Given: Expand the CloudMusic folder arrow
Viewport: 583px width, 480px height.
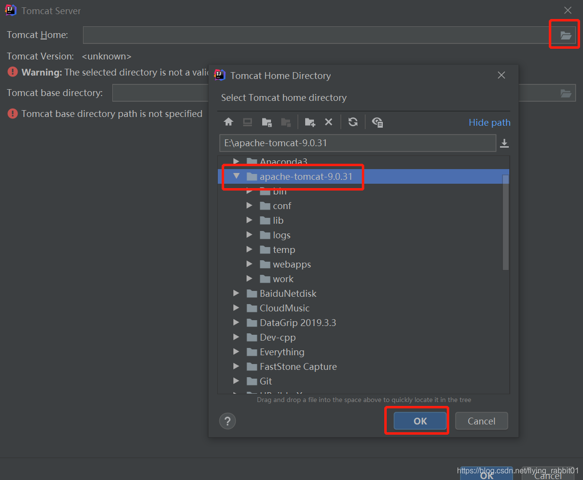Looking at the screenshot, I should point(236,307).
